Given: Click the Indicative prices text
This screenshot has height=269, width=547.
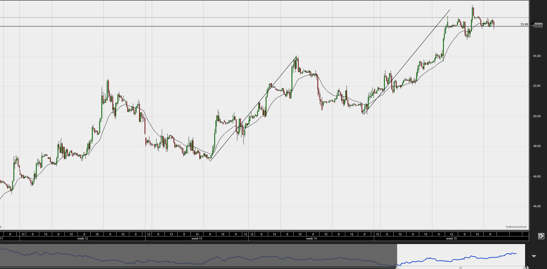Looking at the screenshot, I should (x=516, y=227).
